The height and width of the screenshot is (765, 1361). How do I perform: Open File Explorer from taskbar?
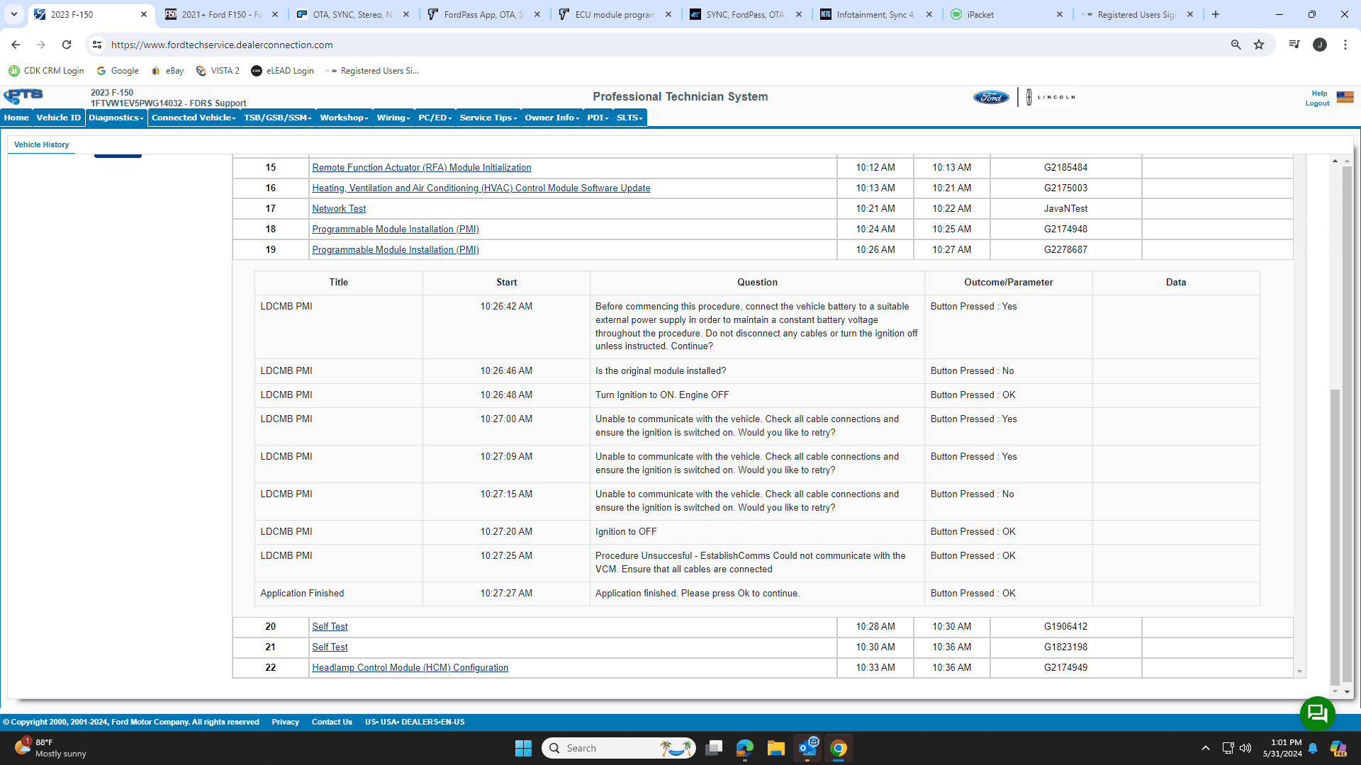(775, 748)
